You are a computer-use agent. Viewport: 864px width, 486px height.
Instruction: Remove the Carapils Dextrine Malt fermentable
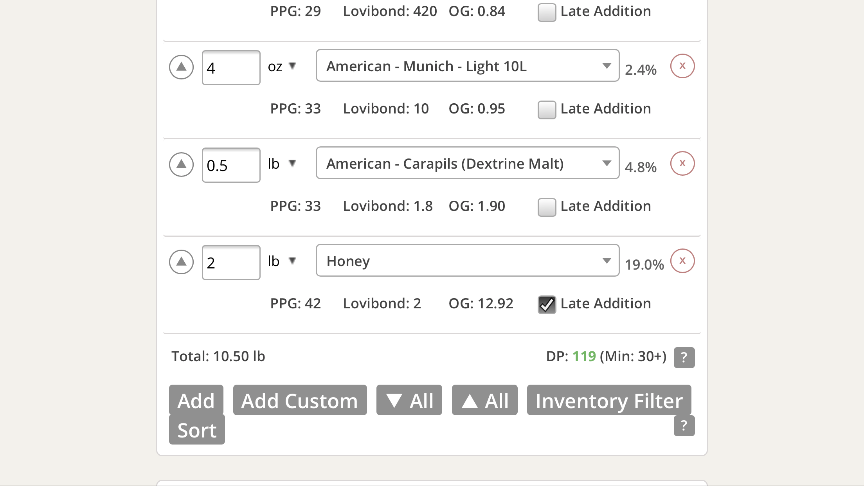[x=682, y=163]
